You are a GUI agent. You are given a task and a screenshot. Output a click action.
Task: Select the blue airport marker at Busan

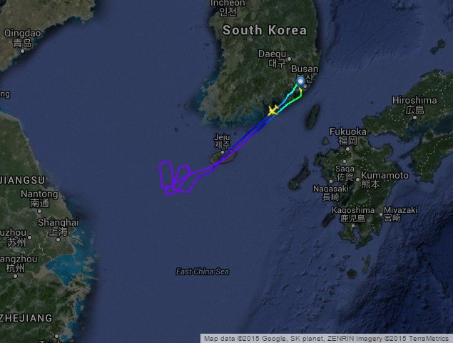(300, 81)
